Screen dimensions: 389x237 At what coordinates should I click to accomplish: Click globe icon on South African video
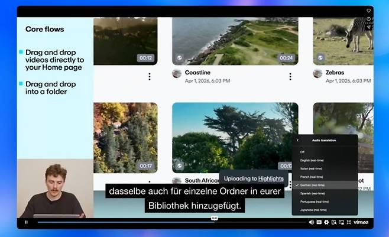[179, 165]
